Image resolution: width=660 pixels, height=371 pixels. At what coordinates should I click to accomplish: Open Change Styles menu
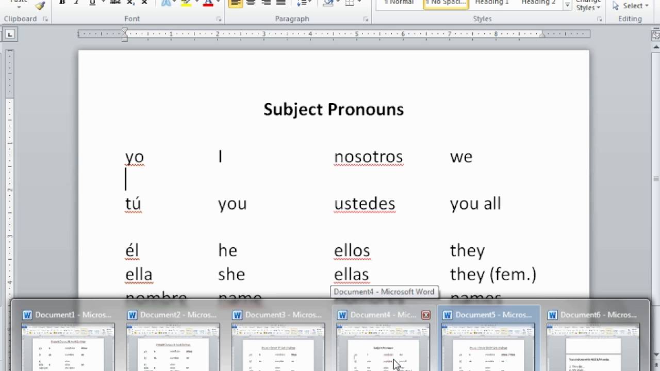click(588, 5)
